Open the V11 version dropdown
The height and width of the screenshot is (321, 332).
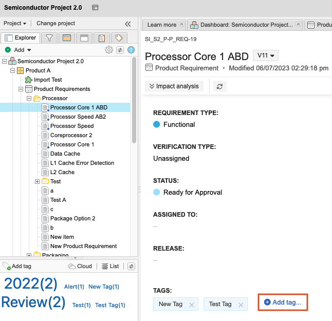pyautogui.click(x=266, y=55)
